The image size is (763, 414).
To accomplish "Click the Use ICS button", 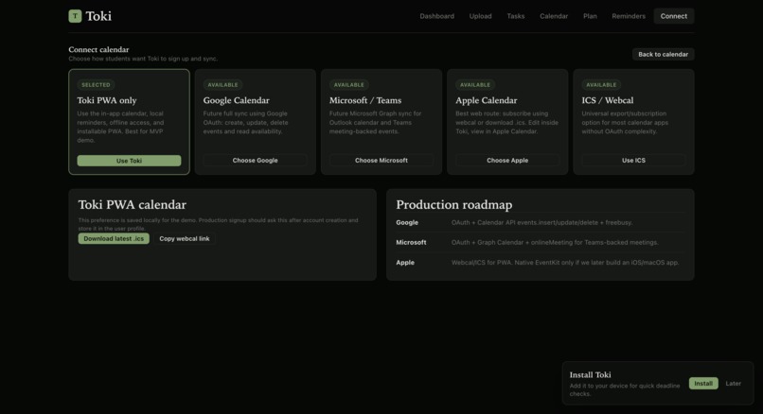I will point(633,161).
